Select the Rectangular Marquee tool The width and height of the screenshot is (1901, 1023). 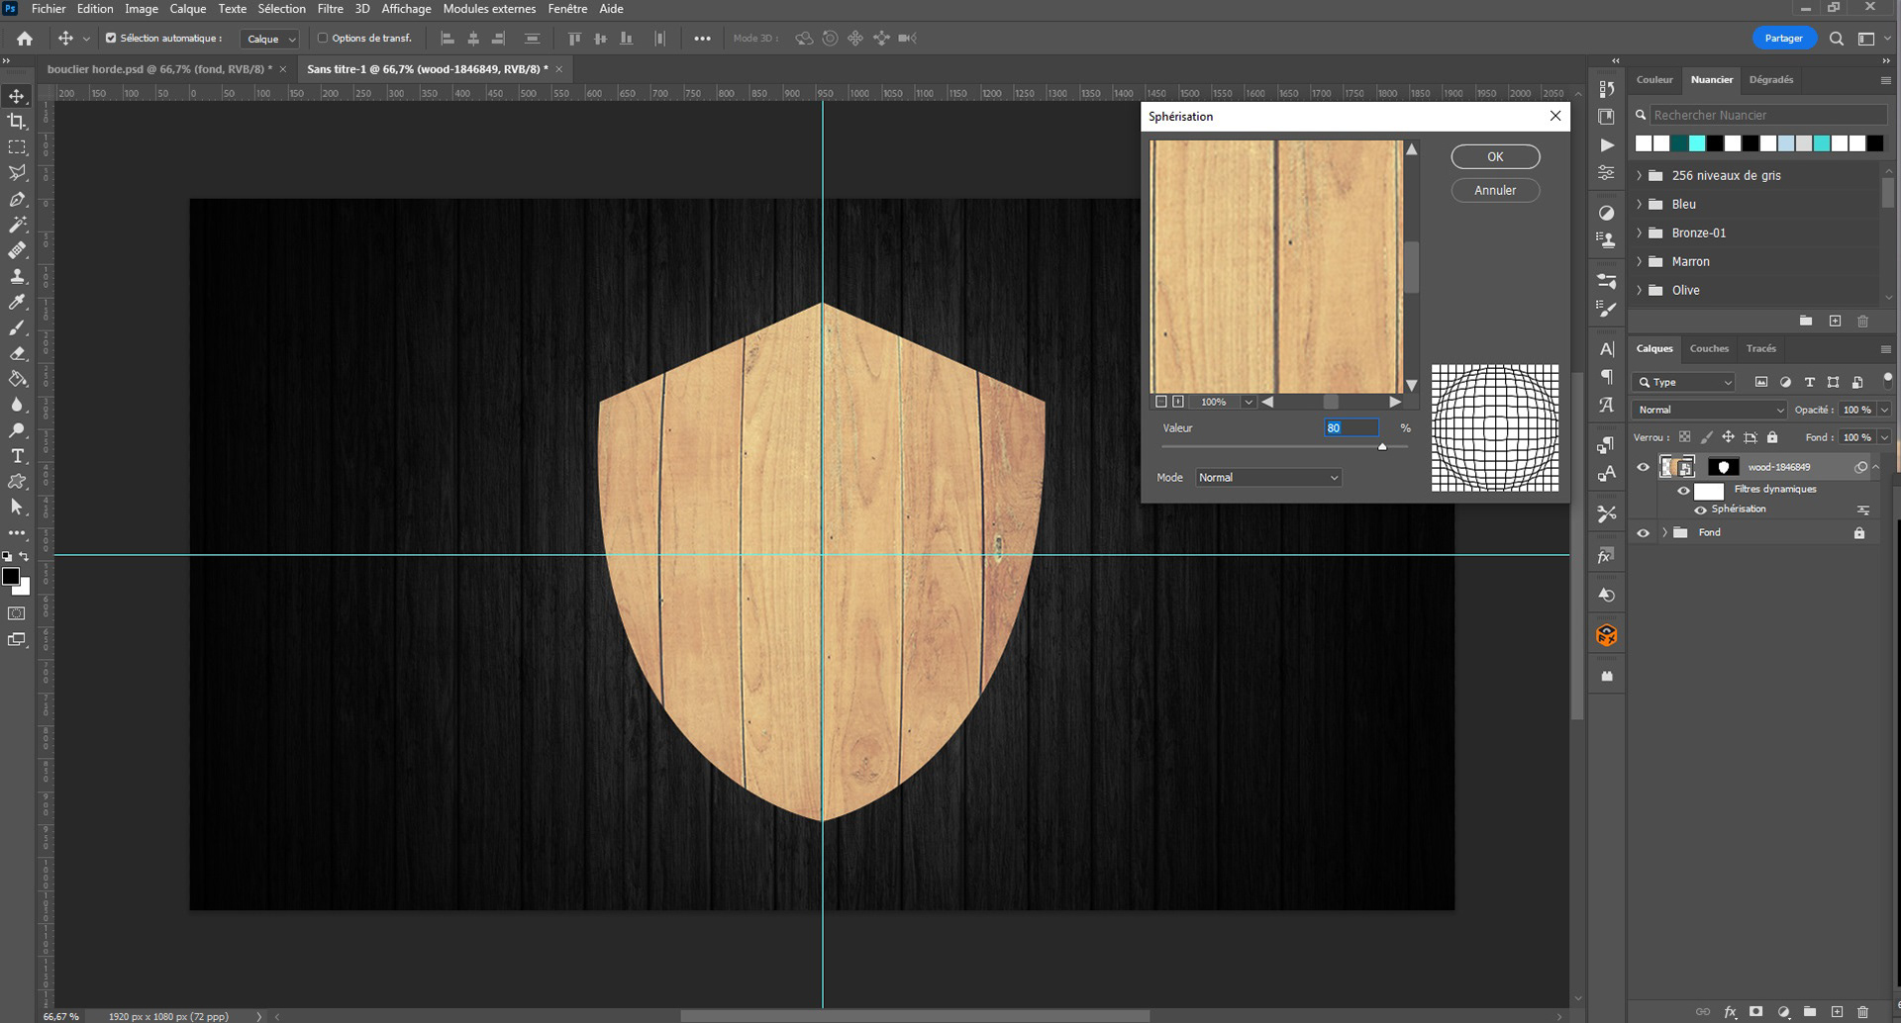(17, 147)
